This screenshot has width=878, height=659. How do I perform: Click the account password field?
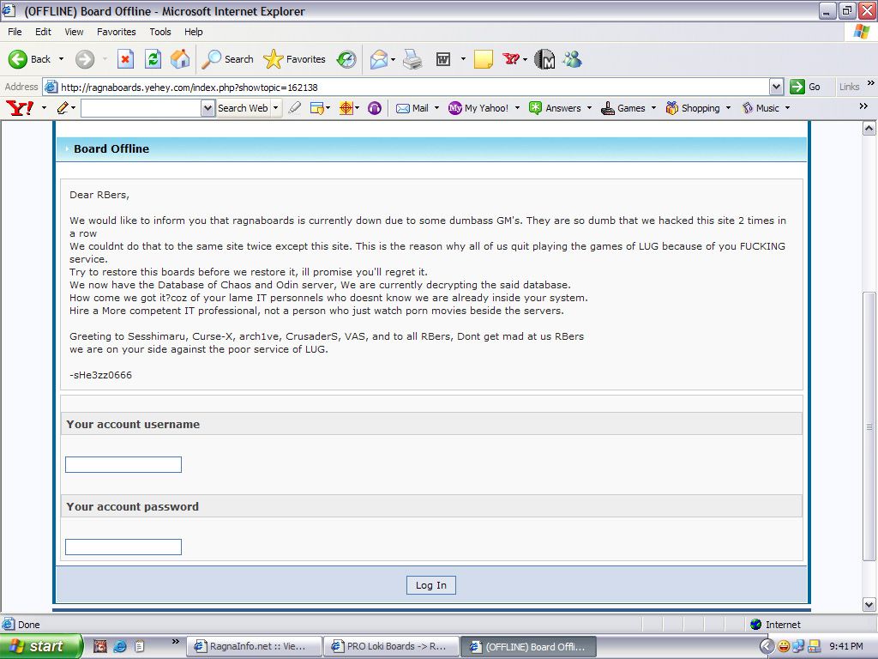(123, 547)
